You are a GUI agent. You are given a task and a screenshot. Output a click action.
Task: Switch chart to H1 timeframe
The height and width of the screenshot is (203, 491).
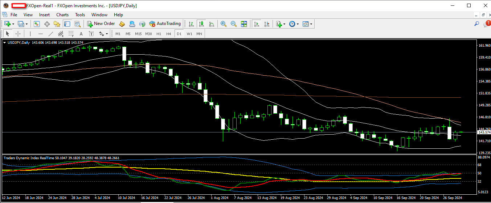pyautogui.click(x=159, y=34)
